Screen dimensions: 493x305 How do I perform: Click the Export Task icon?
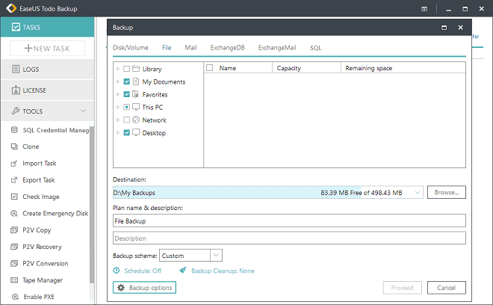[x=14, y=180]
